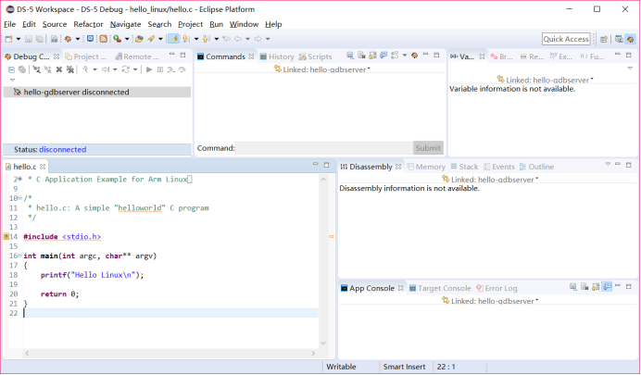Click the Submit button
The width and height of the screenshot is (641, 375).
(428, 148)
